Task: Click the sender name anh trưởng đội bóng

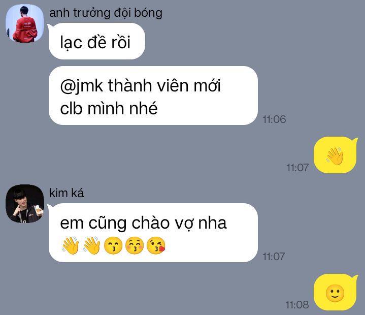Action: tap(106, 13)
